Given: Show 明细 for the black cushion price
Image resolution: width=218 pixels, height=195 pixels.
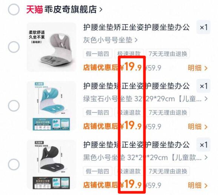Looking at the screenshot, I should click(x=198, y=186).
